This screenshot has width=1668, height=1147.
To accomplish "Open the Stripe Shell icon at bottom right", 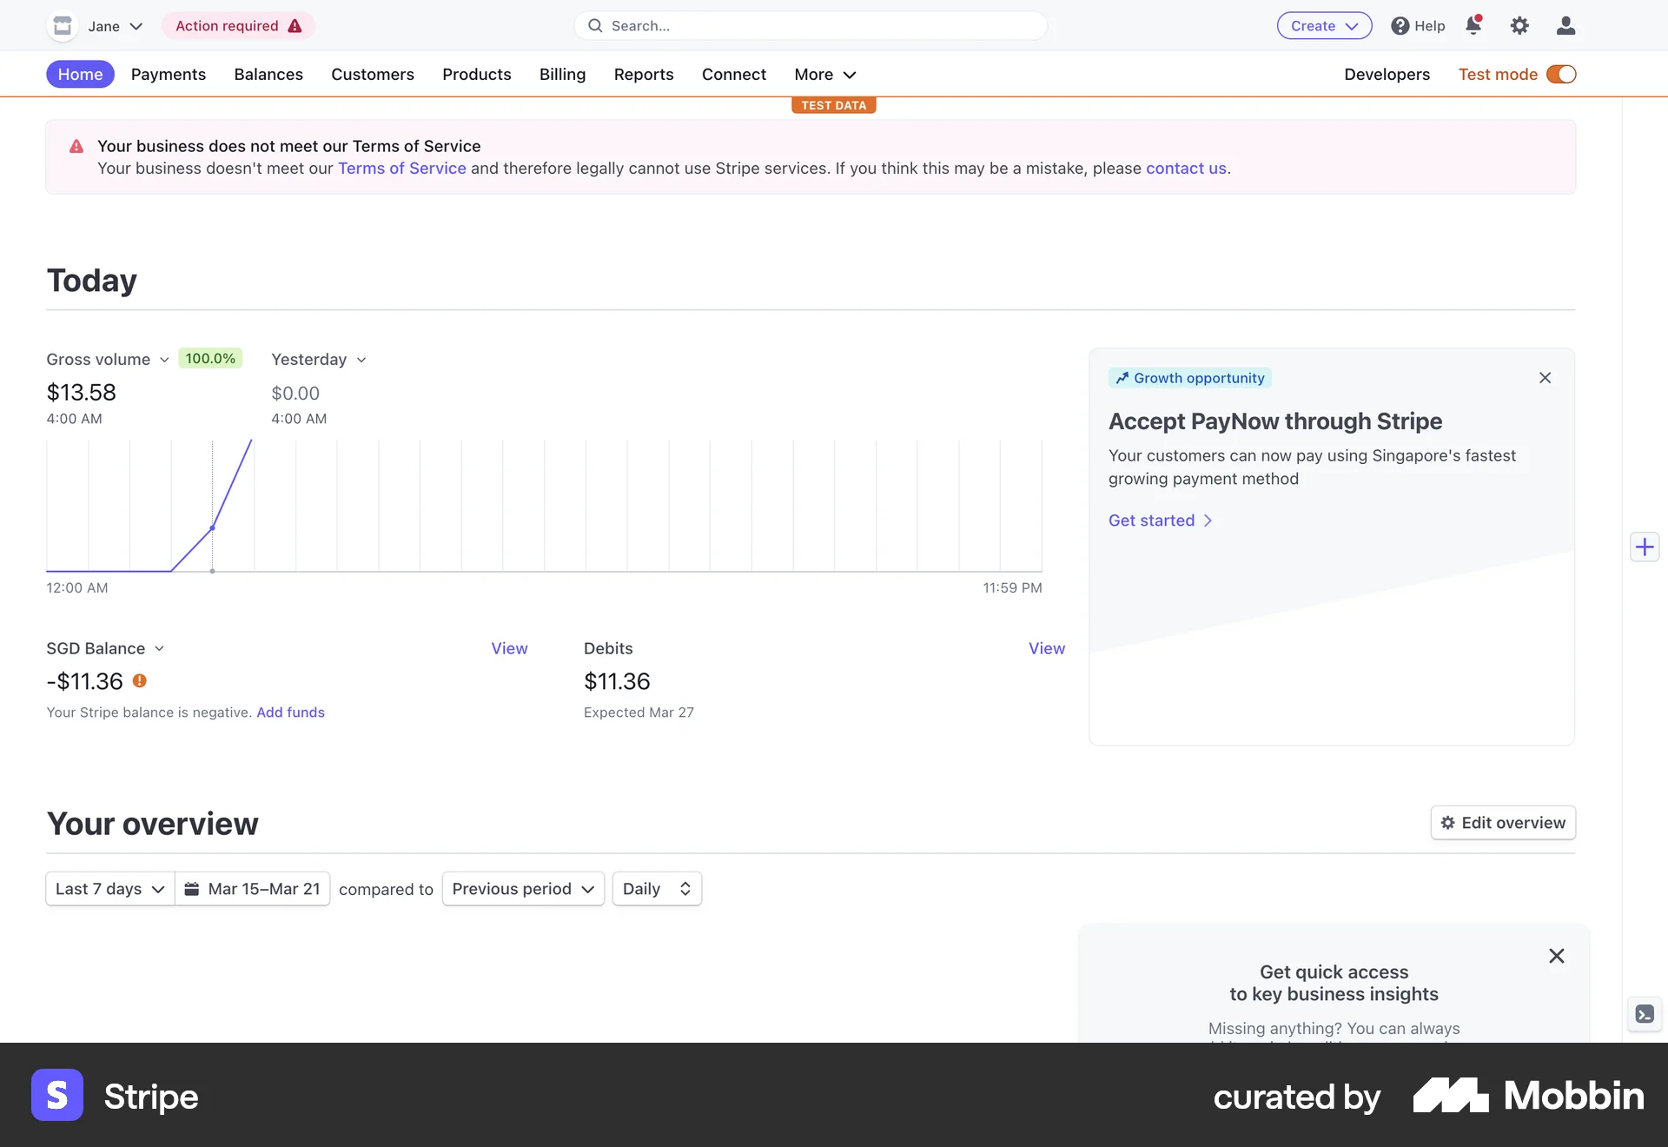I will tap(1644, 1014).
